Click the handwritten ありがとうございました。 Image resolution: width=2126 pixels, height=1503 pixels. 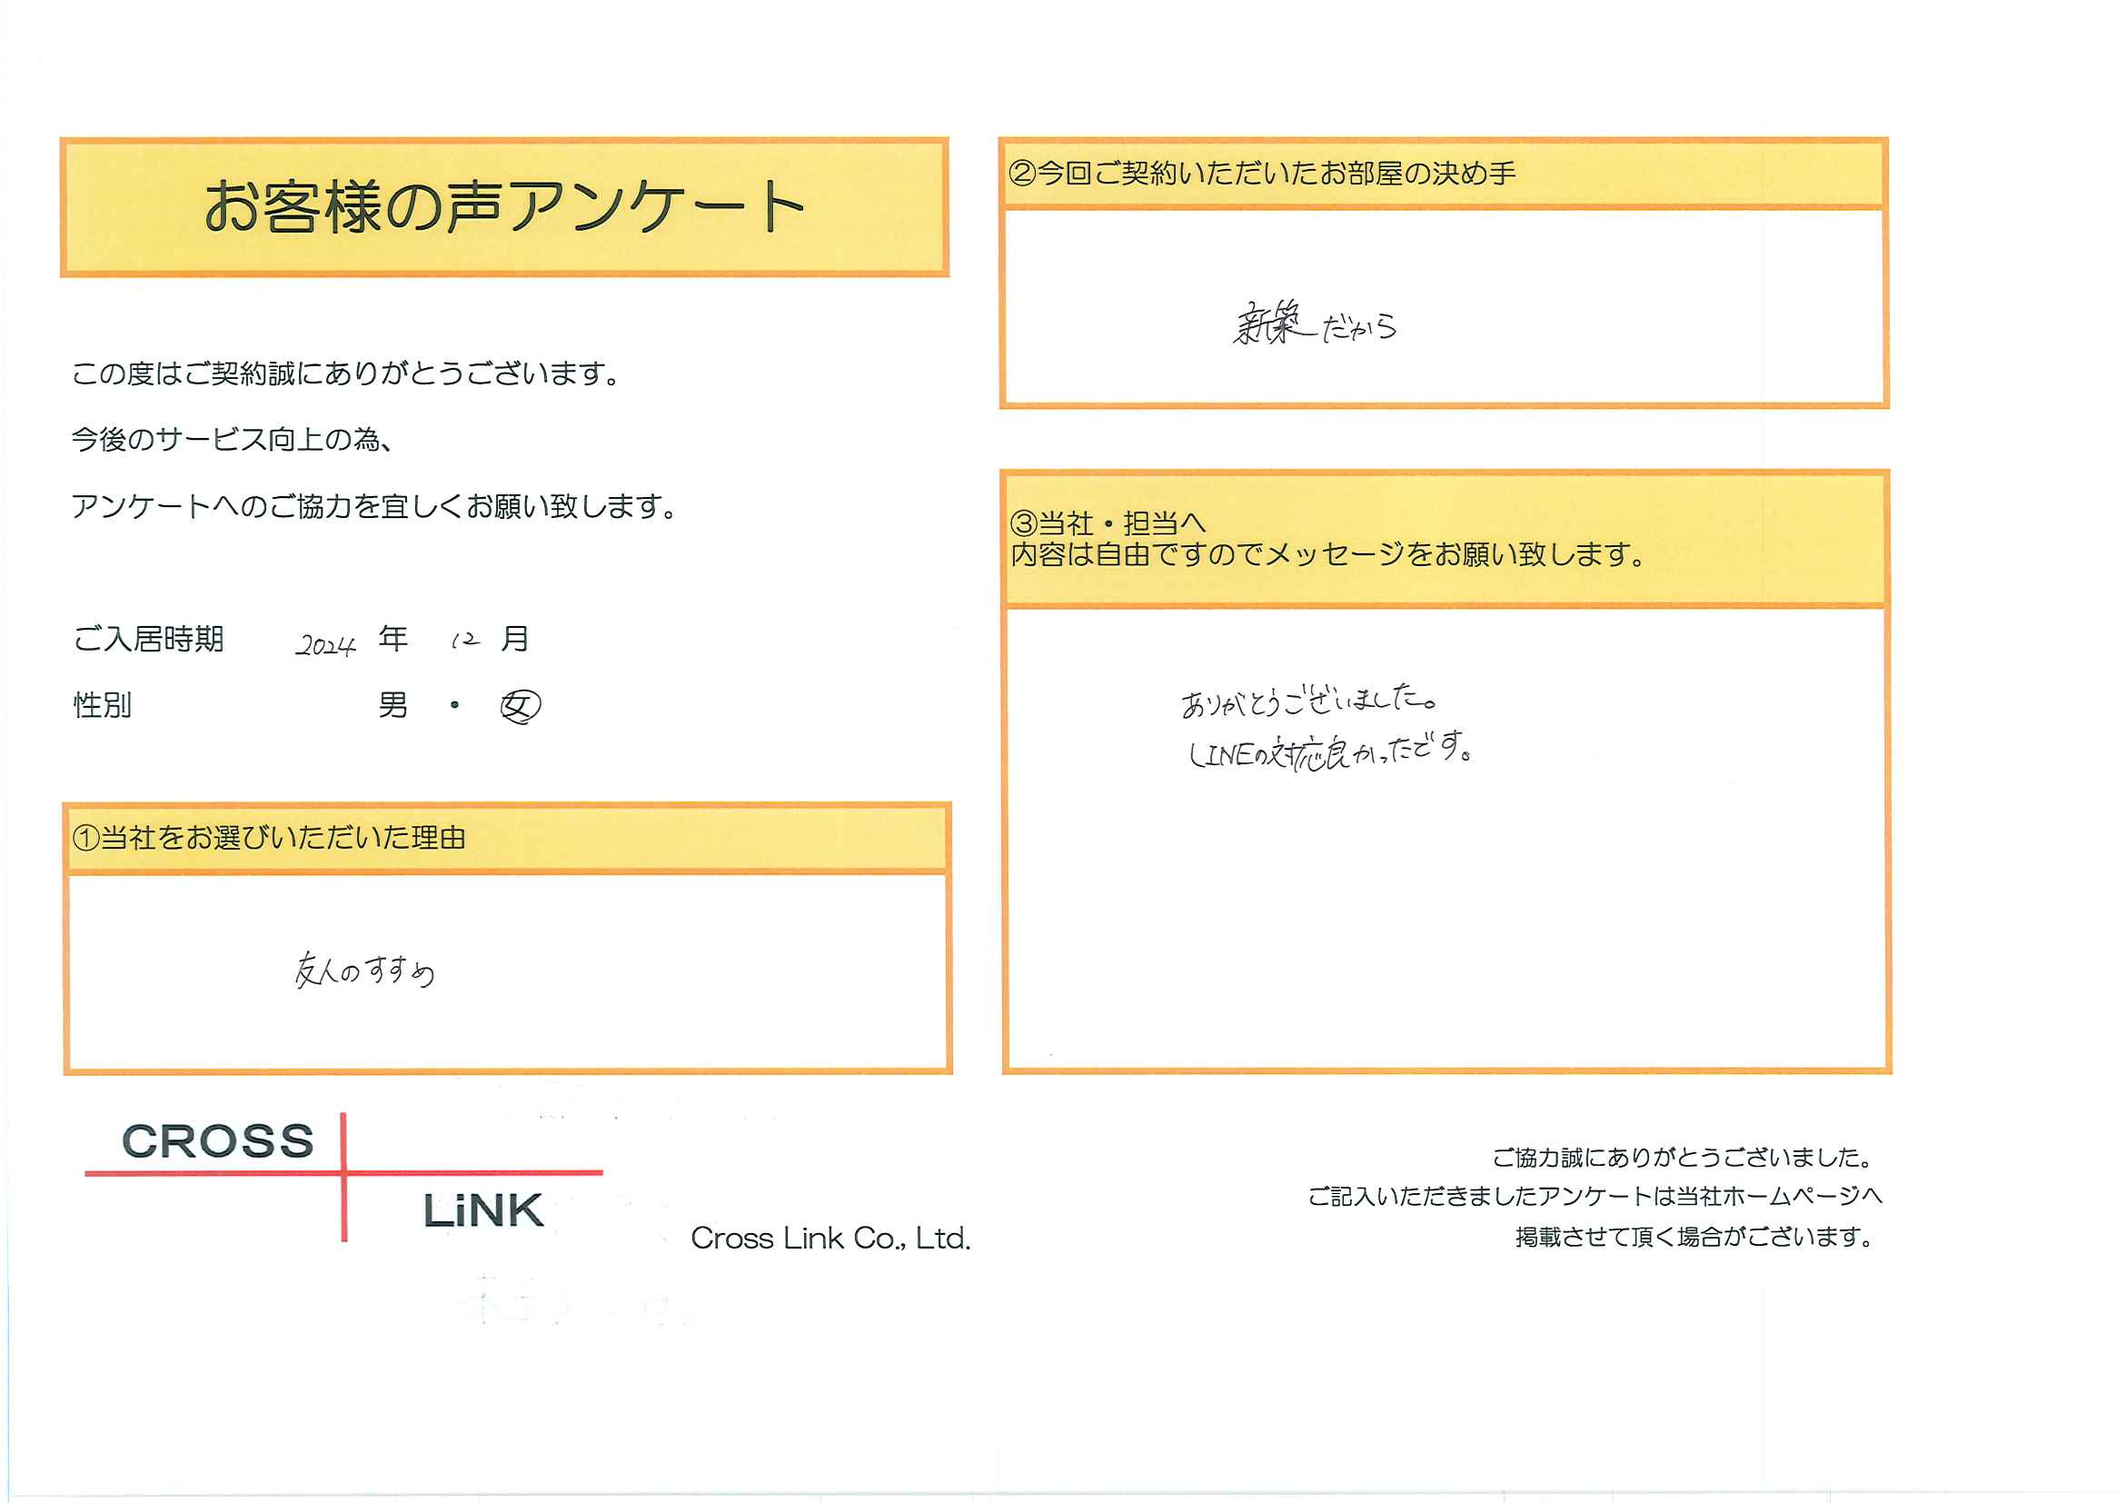point(1309,701)
